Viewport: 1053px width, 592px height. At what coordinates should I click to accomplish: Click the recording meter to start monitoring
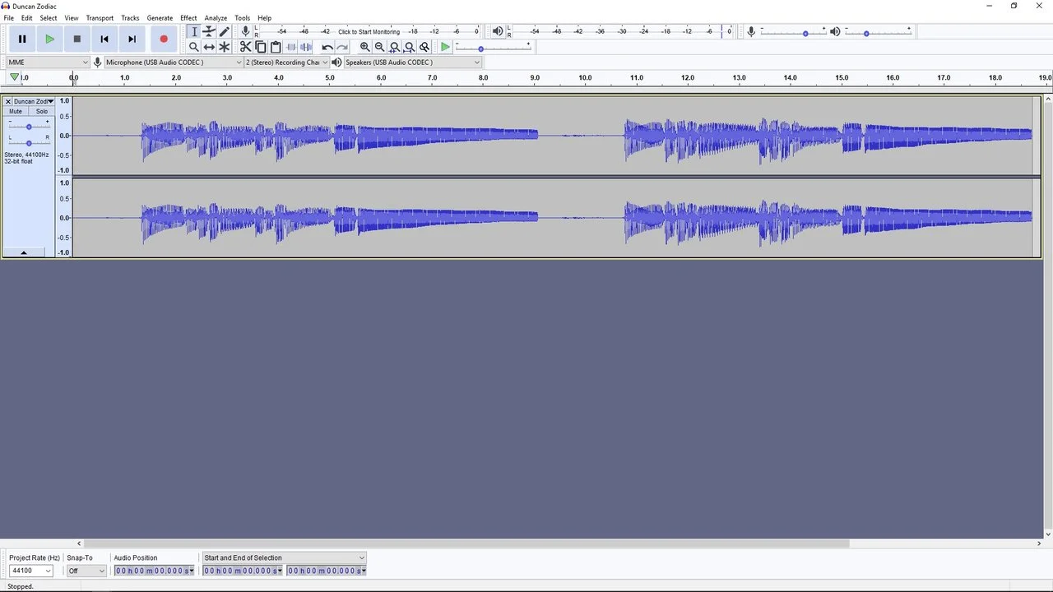369,31
